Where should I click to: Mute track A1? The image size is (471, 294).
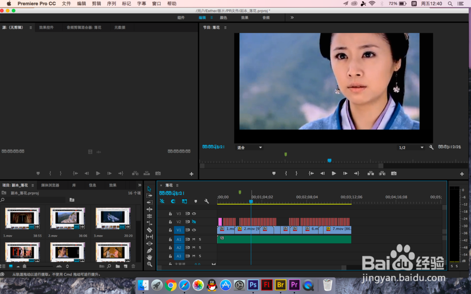194,239
